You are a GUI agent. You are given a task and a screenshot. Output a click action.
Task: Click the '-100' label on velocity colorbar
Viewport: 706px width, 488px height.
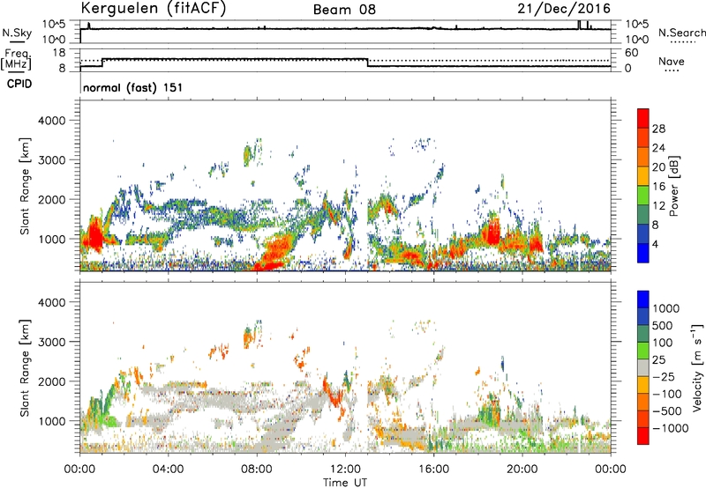666,394
